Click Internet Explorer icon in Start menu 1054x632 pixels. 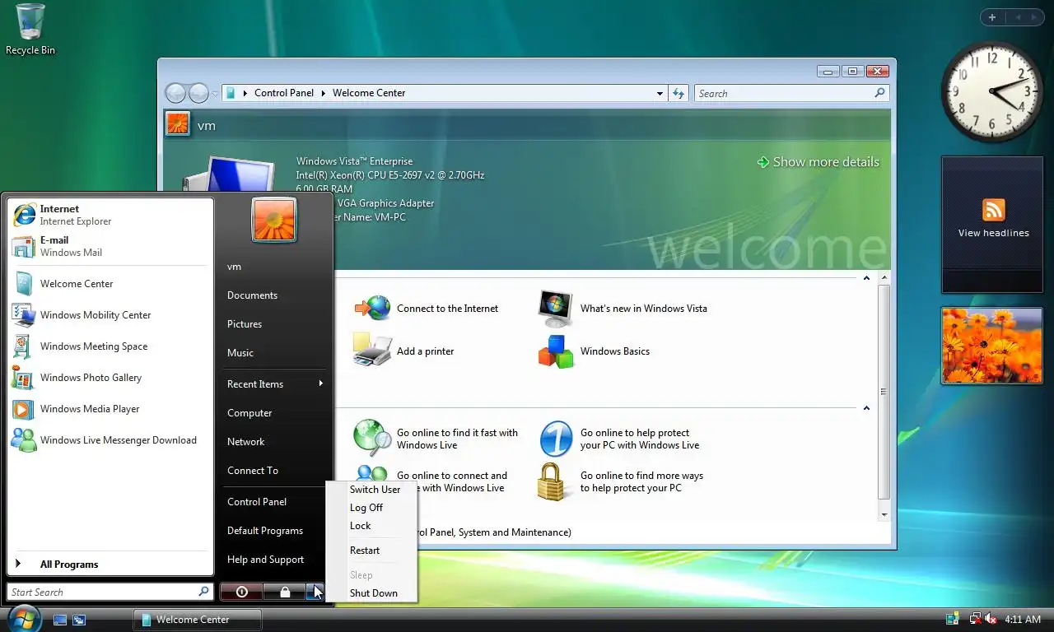tap(25, 215)
